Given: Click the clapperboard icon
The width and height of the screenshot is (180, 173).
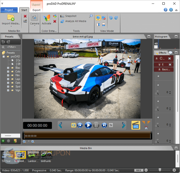Looking at the screenshot, I should (x=136, y=125).
